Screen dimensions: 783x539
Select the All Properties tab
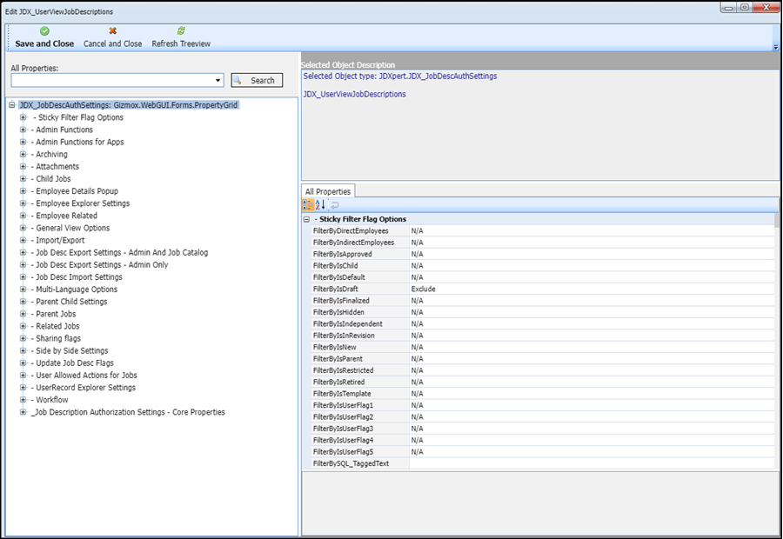click(328, 191)
